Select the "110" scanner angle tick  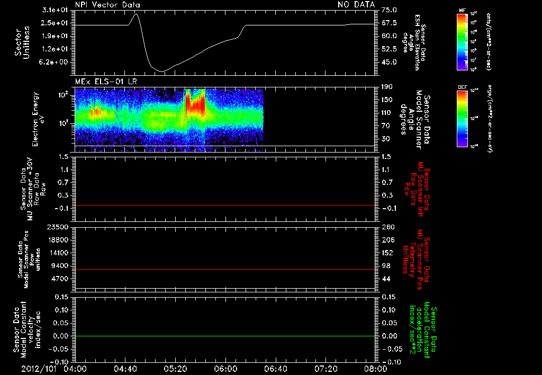click(387, 113)
